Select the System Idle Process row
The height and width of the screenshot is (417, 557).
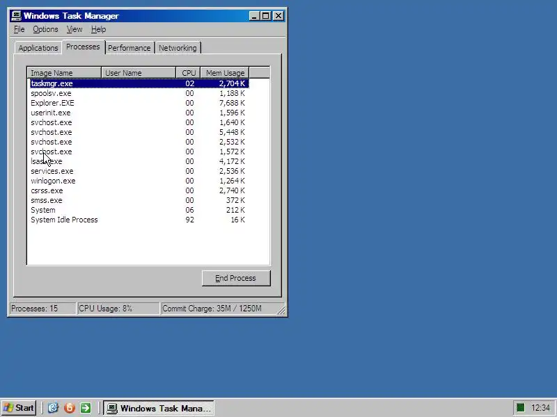pyautogui.click(x=139, y=220)
